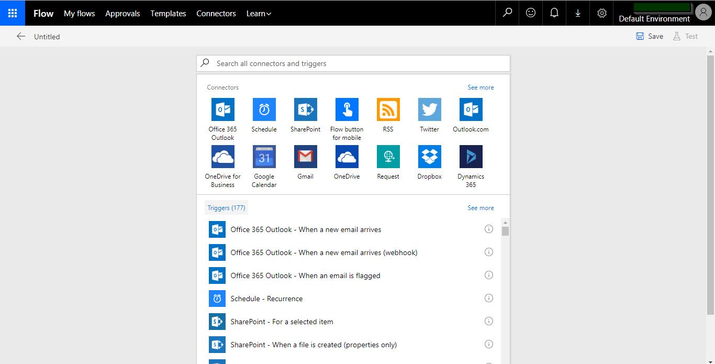The width and height of the screenshot is (715, 364).
Task: Show info for When a new email arrives
Action: pos(489,229)
